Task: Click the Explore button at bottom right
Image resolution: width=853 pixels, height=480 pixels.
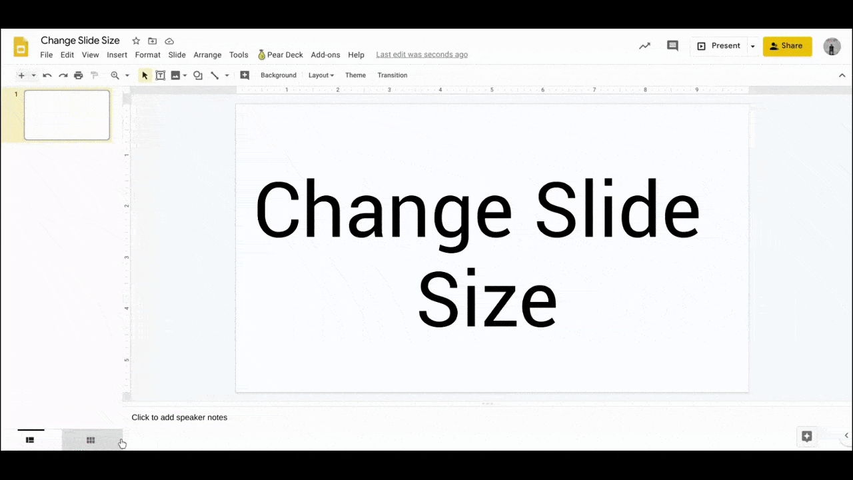Action: click(806, 437)
